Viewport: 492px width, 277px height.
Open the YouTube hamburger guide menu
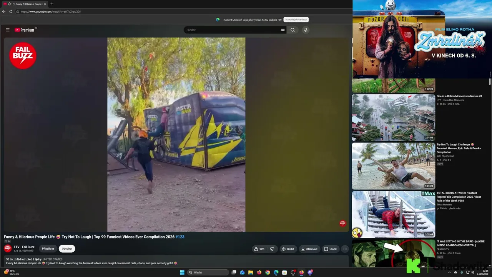point(8,30)
